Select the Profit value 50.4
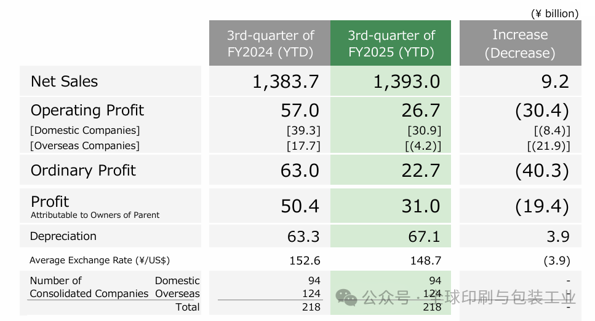595x321 pixels. tap(300, 206)
